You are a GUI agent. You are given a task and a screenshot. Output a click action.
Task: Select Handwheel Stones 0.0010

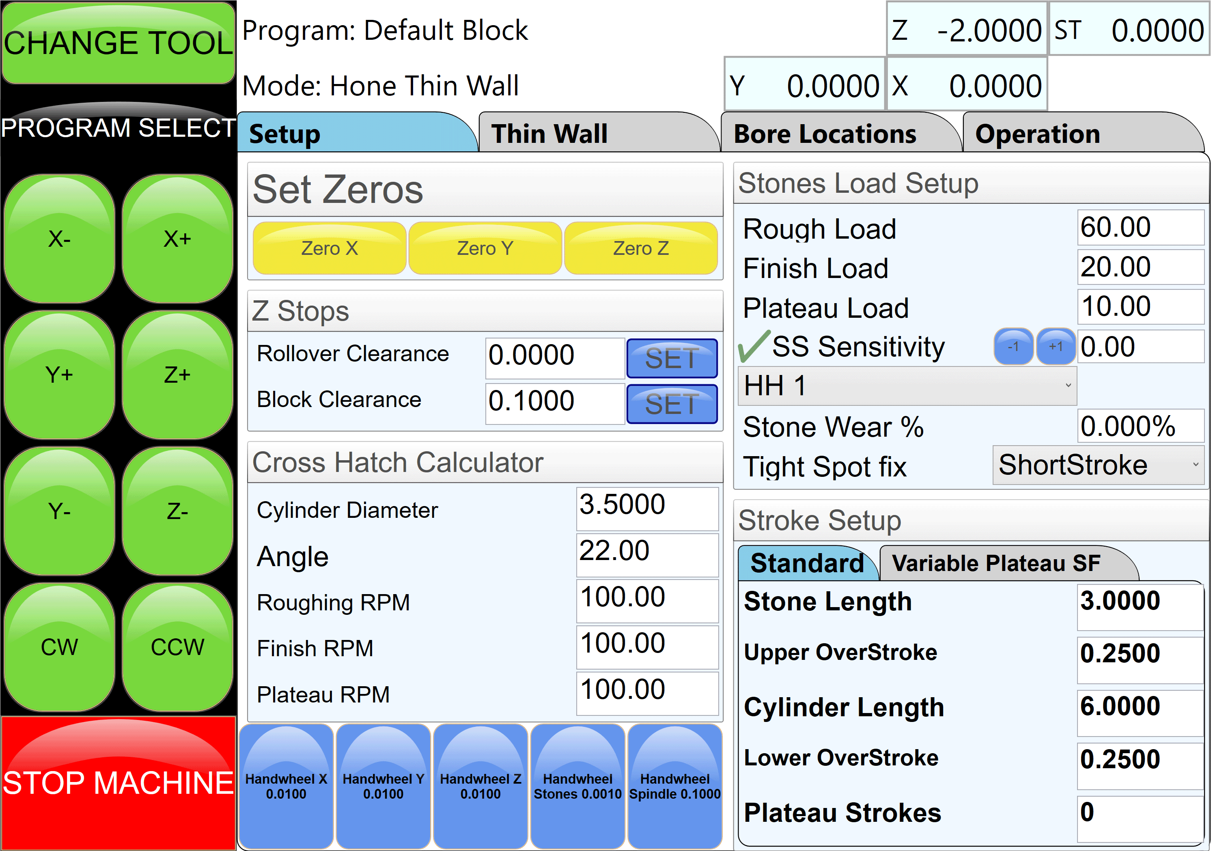[x=577, y=786]
